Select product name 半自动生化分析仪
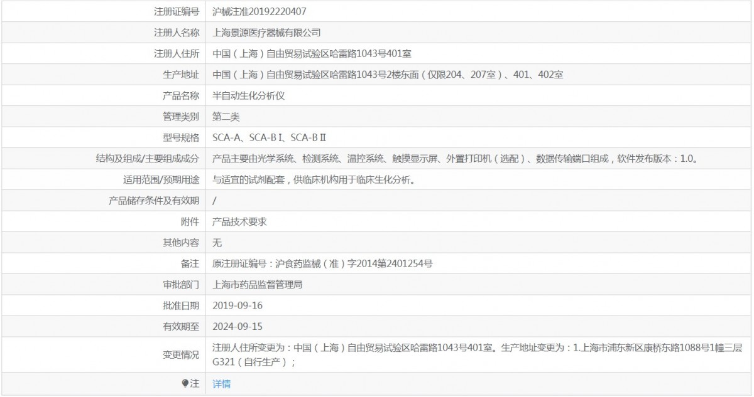This screenshot has height=397, width=754. point(248,96)
